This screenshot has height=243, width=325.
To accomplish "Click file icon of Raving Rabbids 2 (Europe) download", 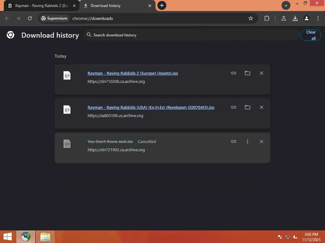I will (67, 75).
